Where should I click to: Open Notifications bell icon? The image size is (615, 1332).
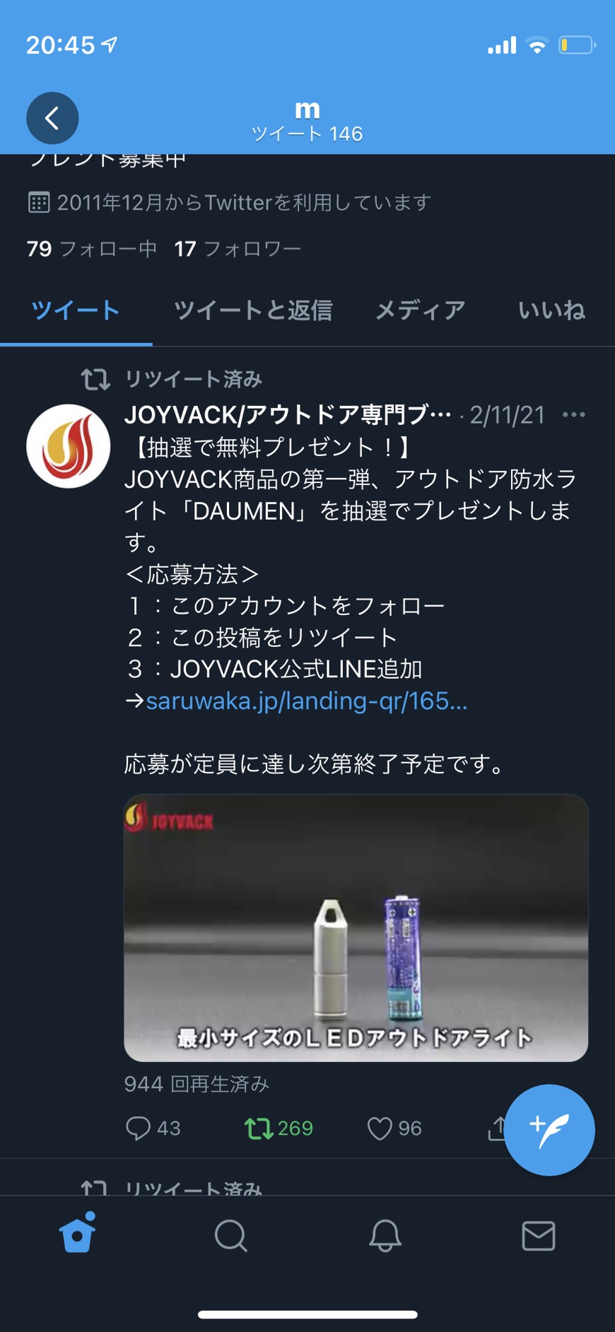point(385,1236)
